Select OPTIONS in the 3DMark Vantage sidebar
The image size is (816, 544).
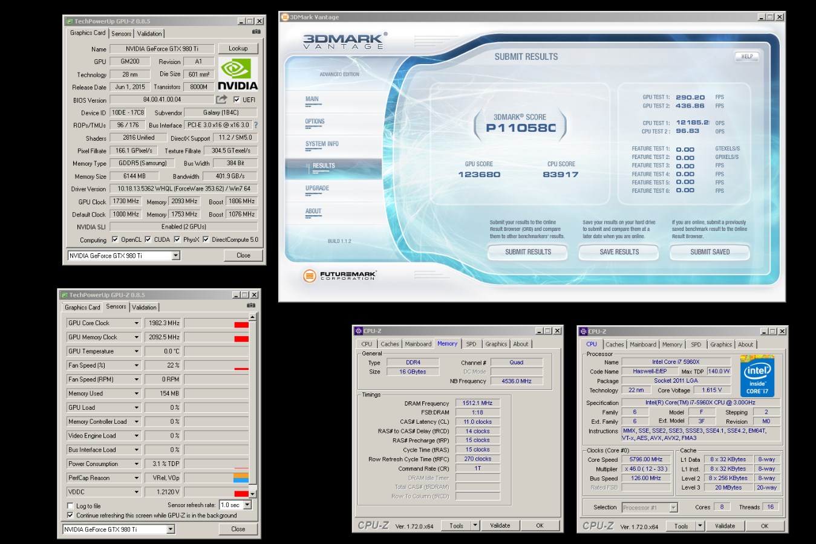coord(315,121)
